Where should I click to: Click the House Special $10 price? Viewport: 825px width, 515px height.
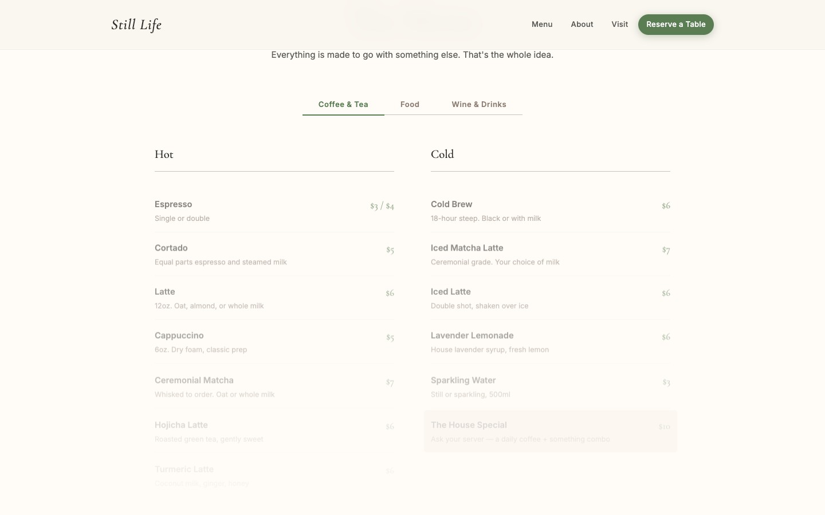point(664,427)
